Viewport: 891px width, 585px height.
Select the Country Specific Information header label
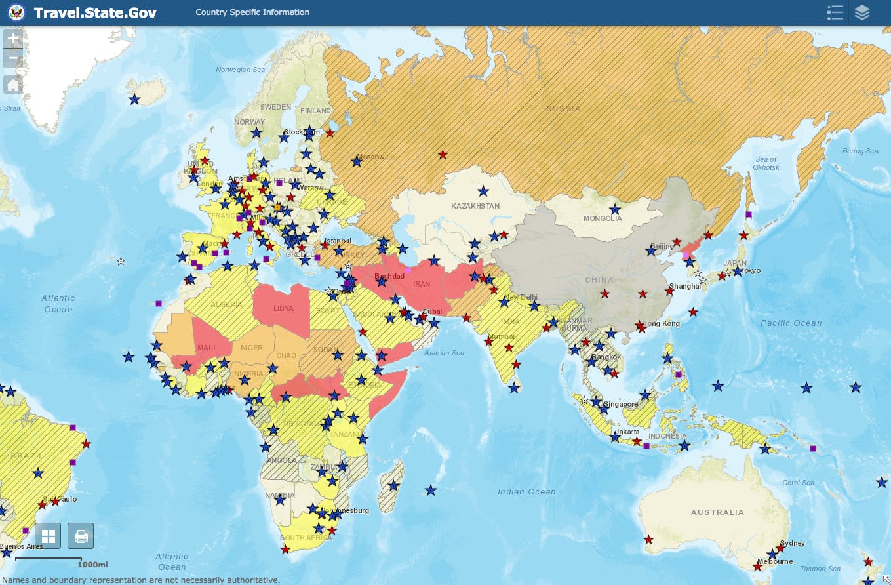(251, 12)
